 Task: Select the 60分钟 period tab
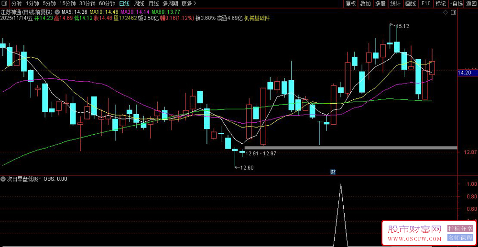[x=107, y=3]
